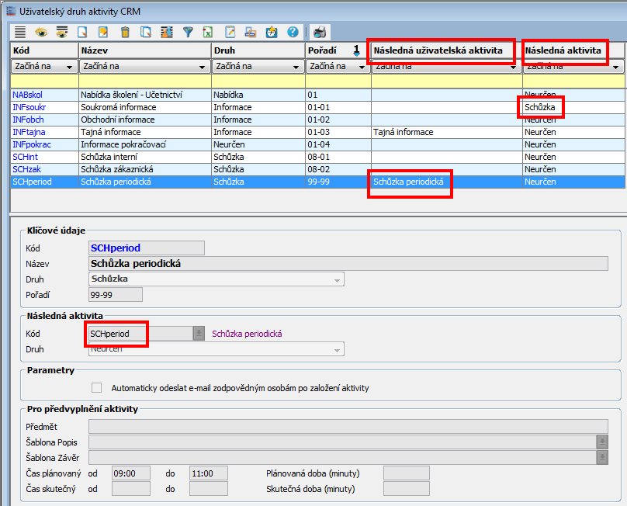Viewport: 627px width, 506px height.
Task: Enable automatic e-mail sending checkbox
Action: pos(97,388)
